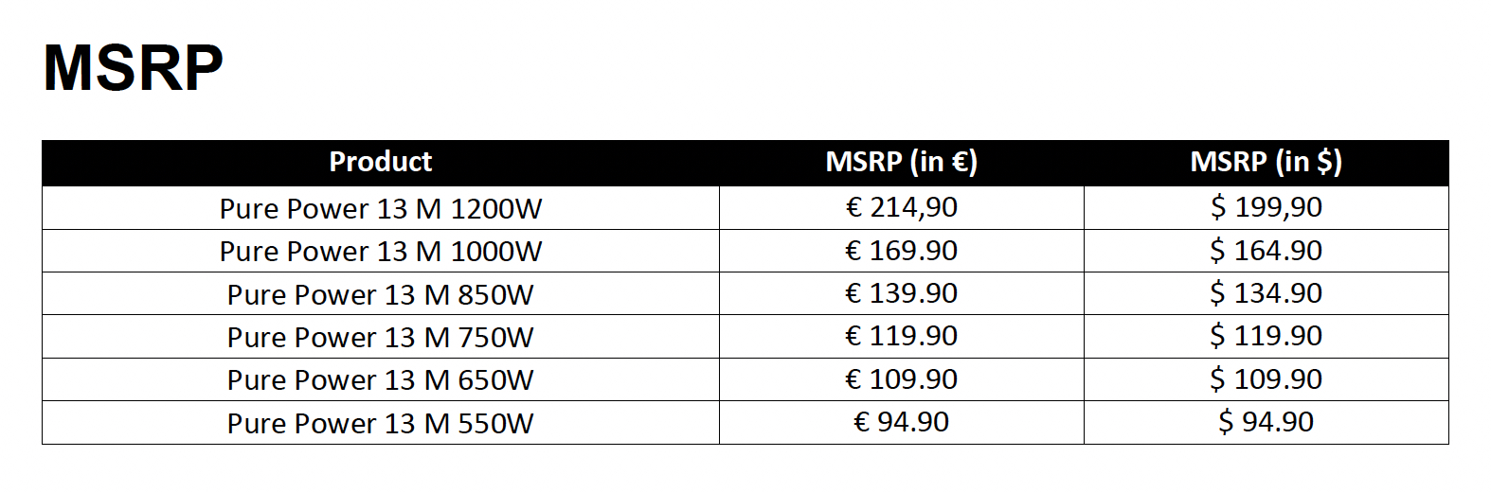Click the € 169.90 price cell
Screen dimensions: 1491x492
(x=901, y=251)
